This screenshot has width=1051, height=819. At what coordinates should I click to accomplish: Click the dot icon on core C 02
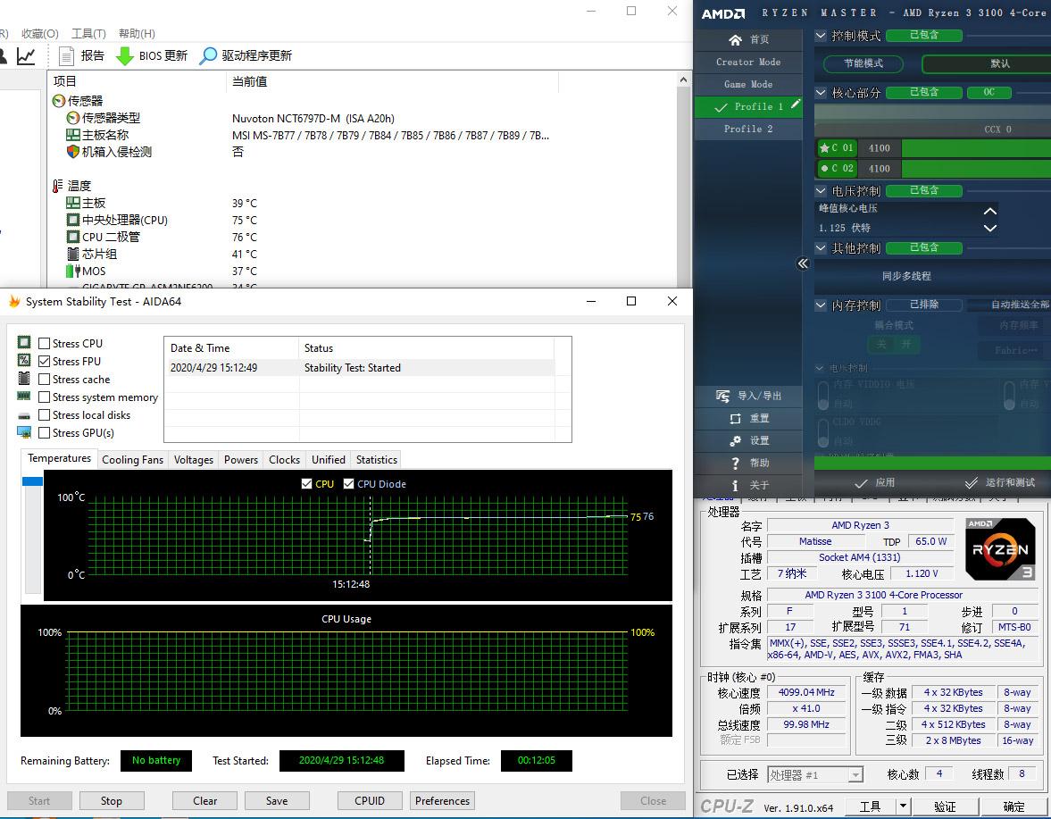pyautogui.click(x=824, y=168)
